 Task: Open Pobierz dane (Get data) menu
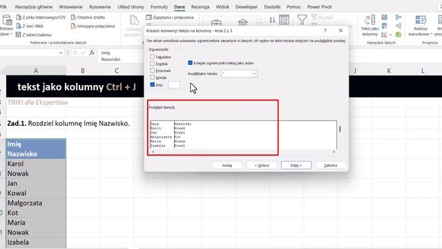tap(6, 26)
